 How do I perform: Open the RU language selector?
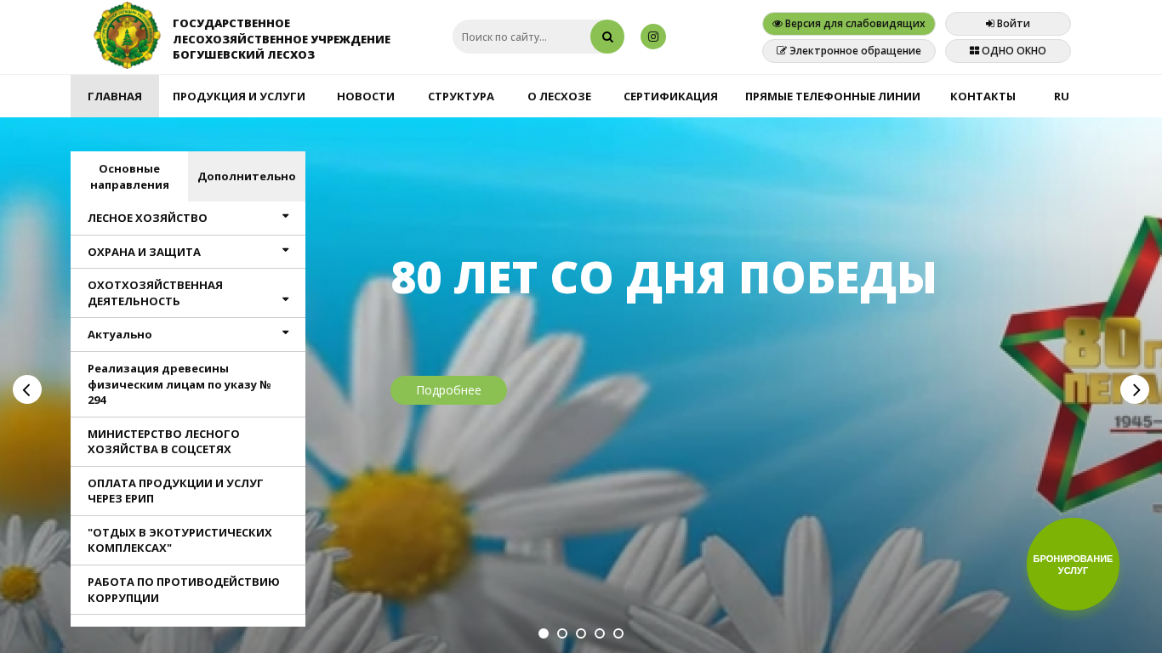coord(1062,96)
